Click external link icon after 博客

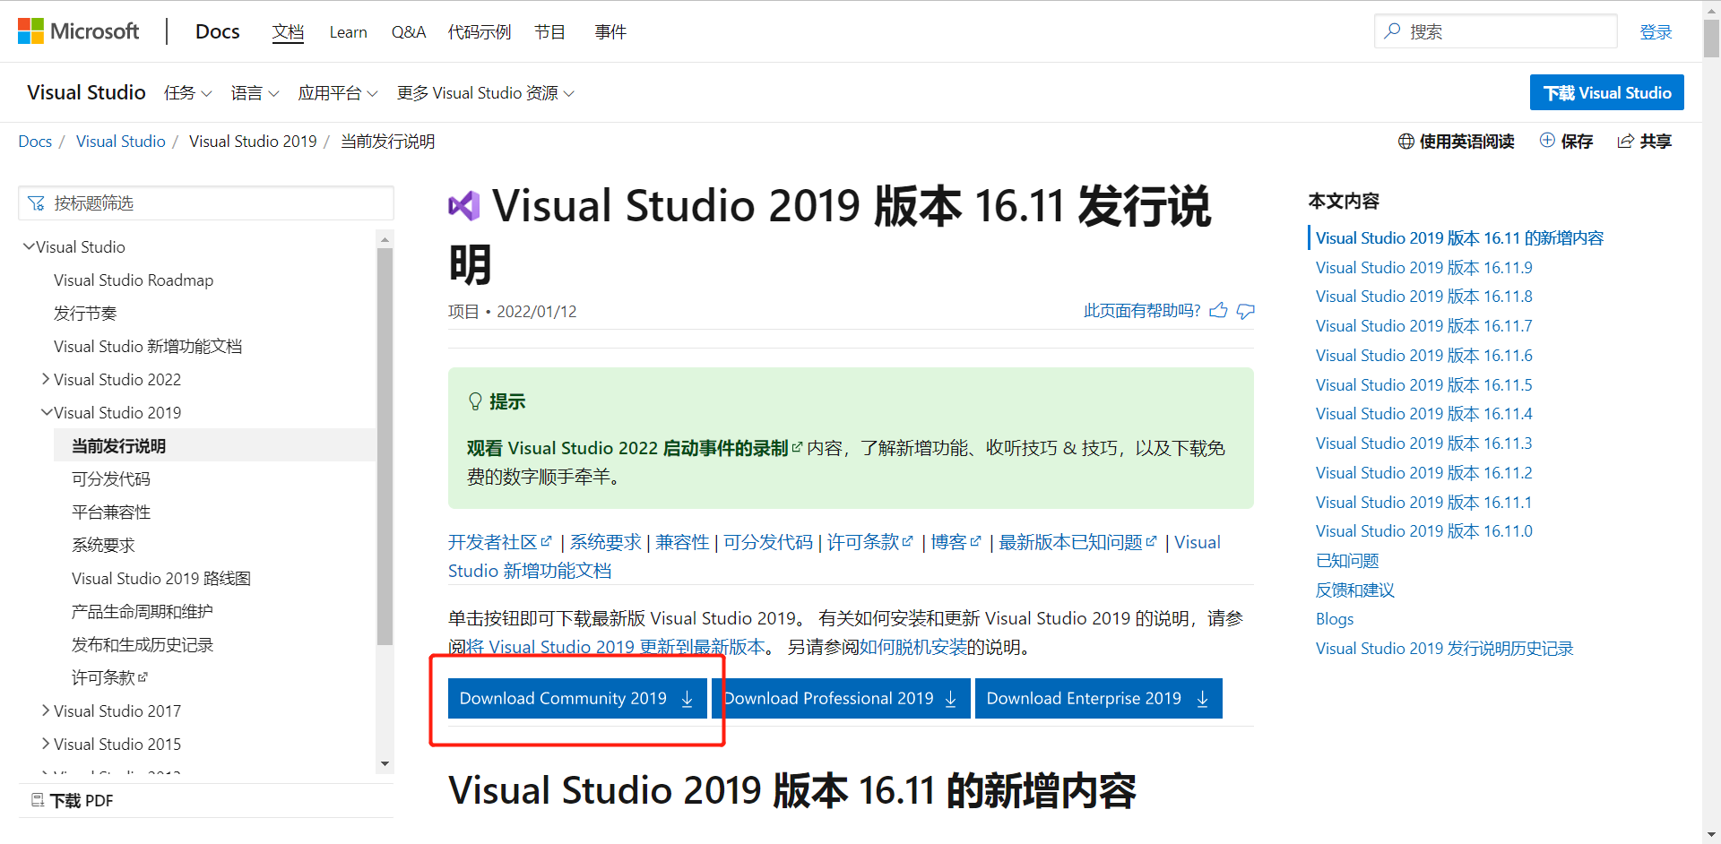[976, 541]
